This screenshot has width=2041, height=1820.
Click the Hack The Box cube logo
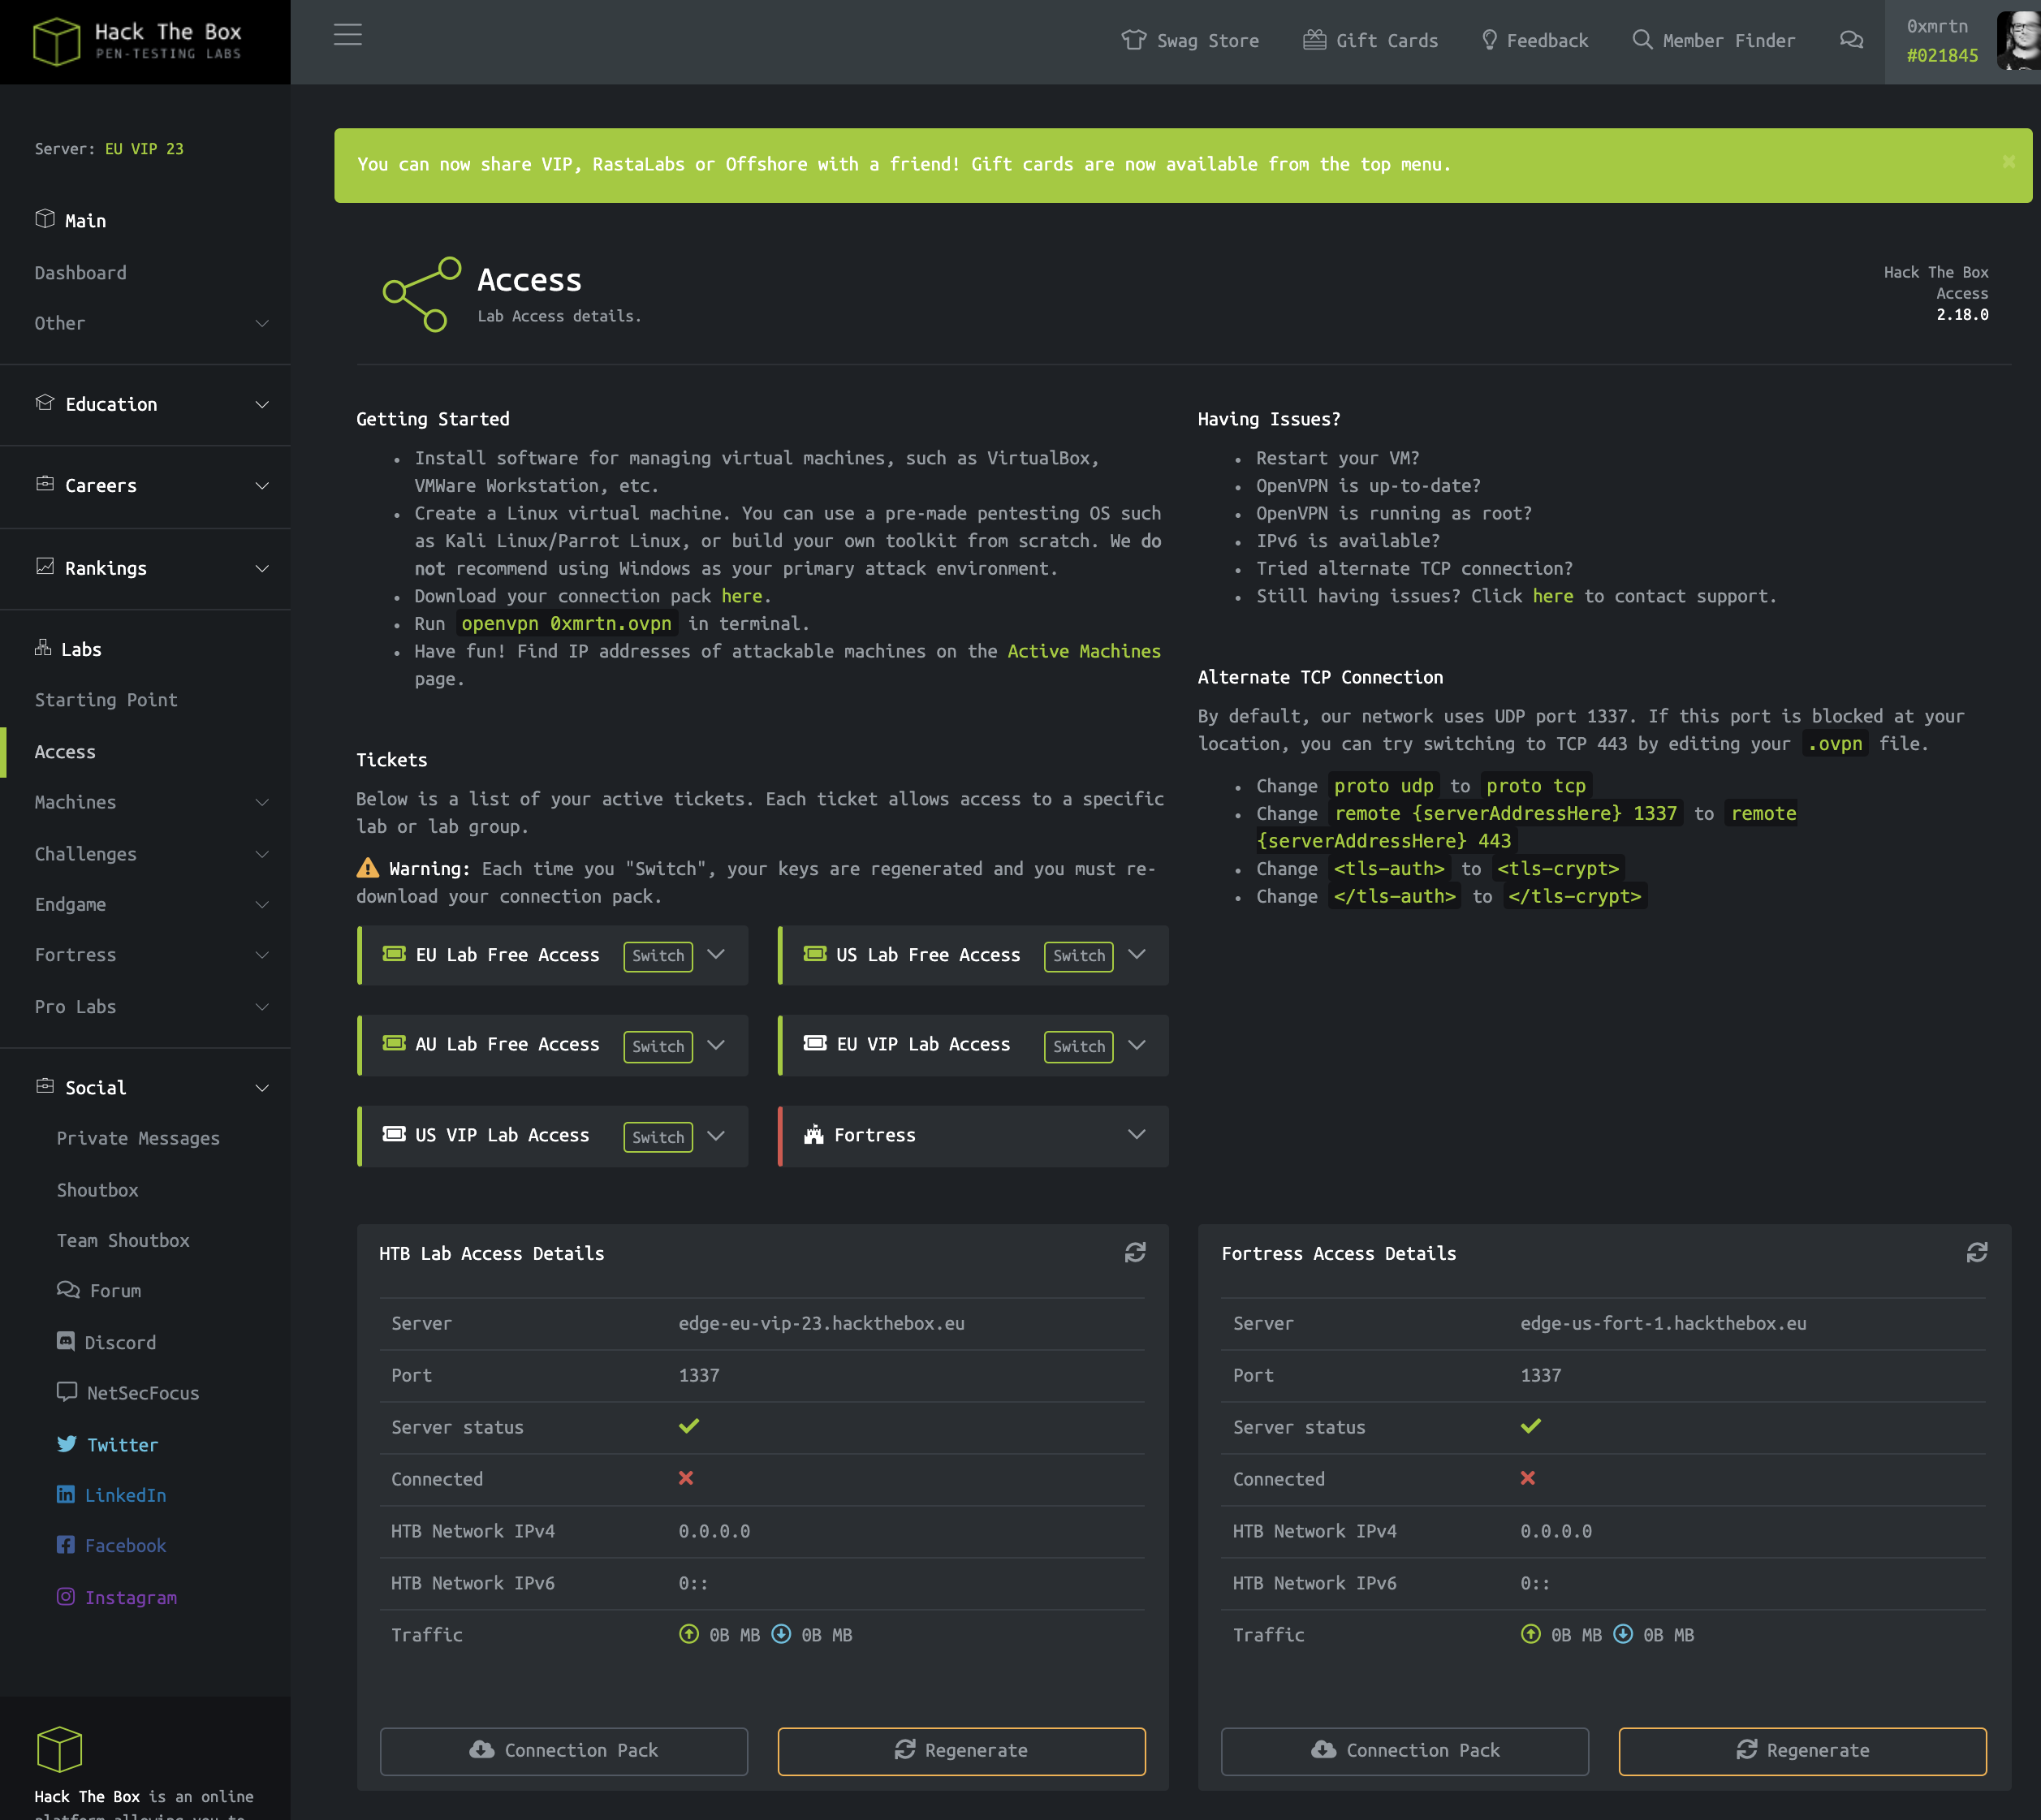tap(57, 41)
